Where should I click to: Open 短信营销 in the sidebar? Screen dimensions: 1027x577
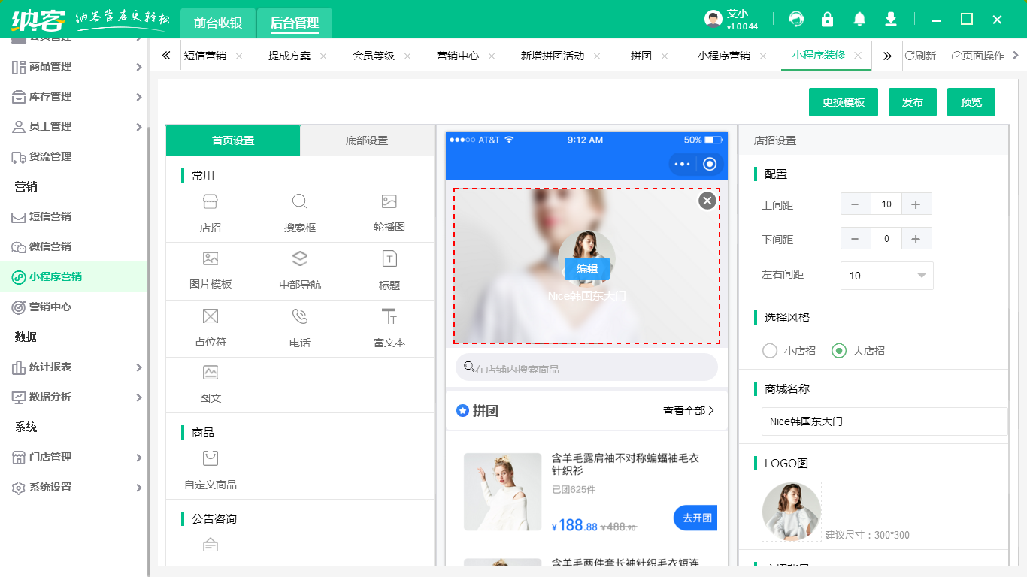point(74,216)
